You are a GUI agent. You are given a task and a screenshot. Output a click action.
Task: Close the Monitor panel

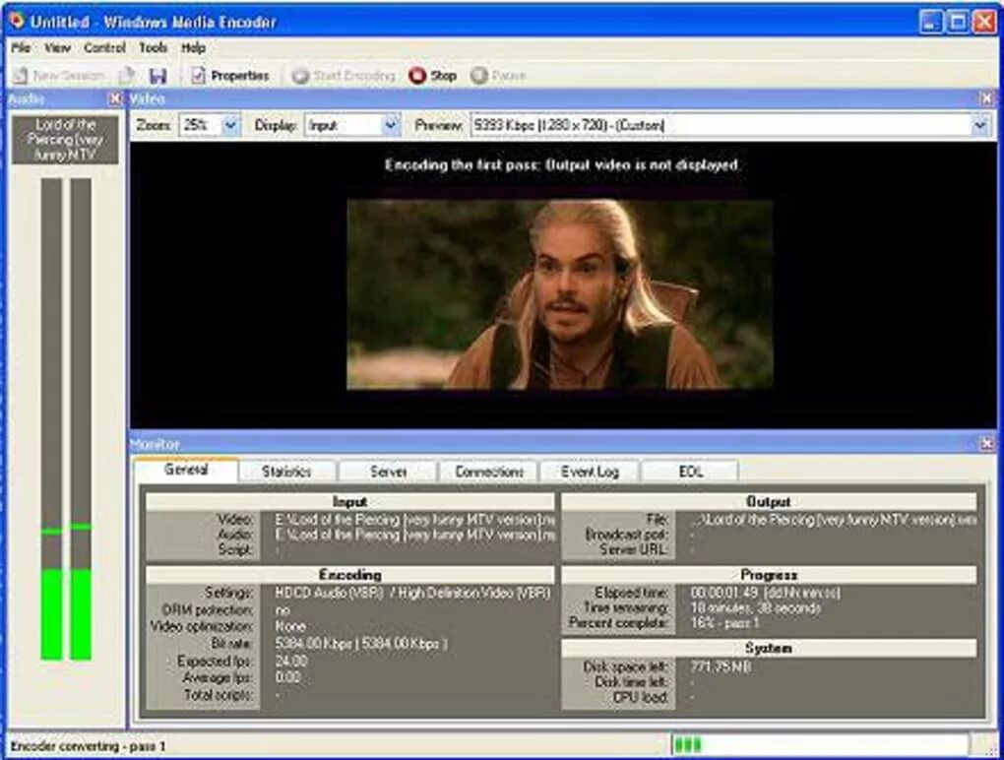click(986, 444)
